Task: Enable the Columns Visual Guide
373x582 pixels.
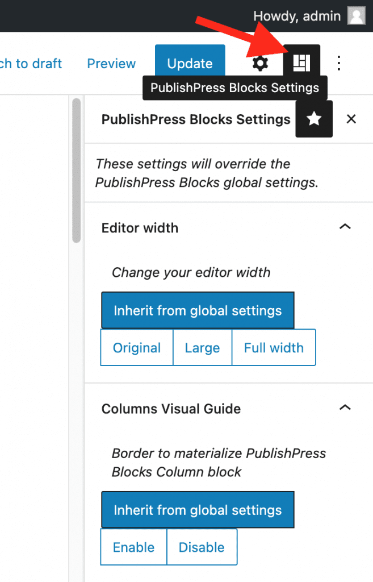Action: 133,547
